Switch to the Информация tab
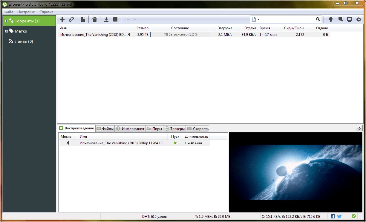 coord(130,129)
